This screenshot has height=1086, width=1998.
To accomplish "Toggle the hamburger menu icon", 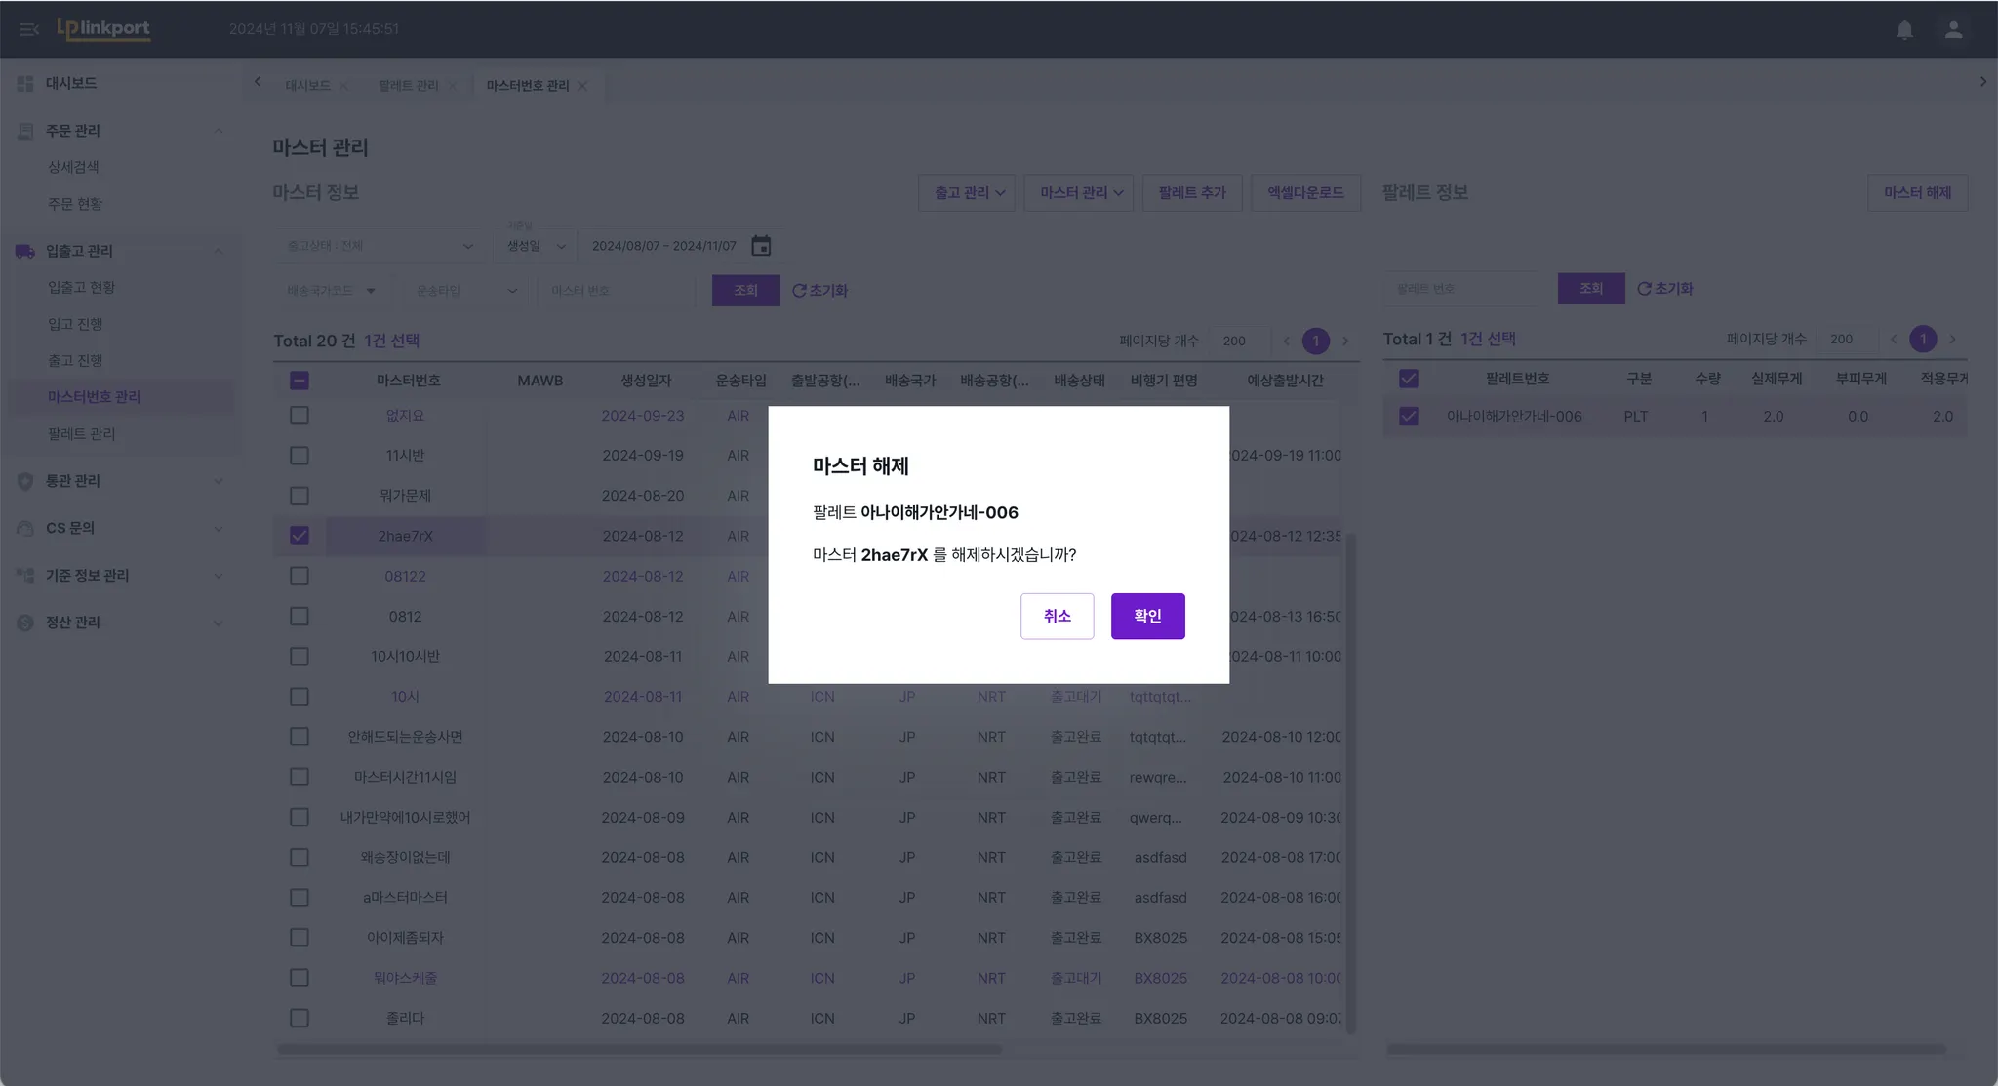I will point(29,29).
